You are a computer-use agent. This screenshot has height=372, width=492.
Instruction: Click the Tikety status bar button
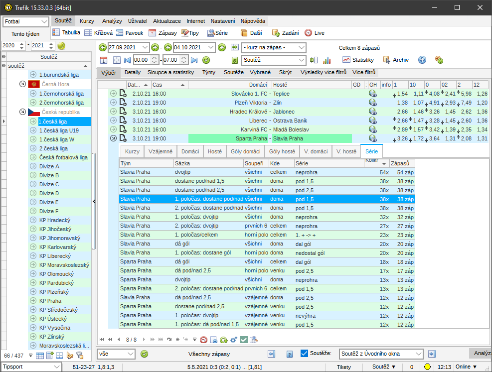[x=344, y=367]
